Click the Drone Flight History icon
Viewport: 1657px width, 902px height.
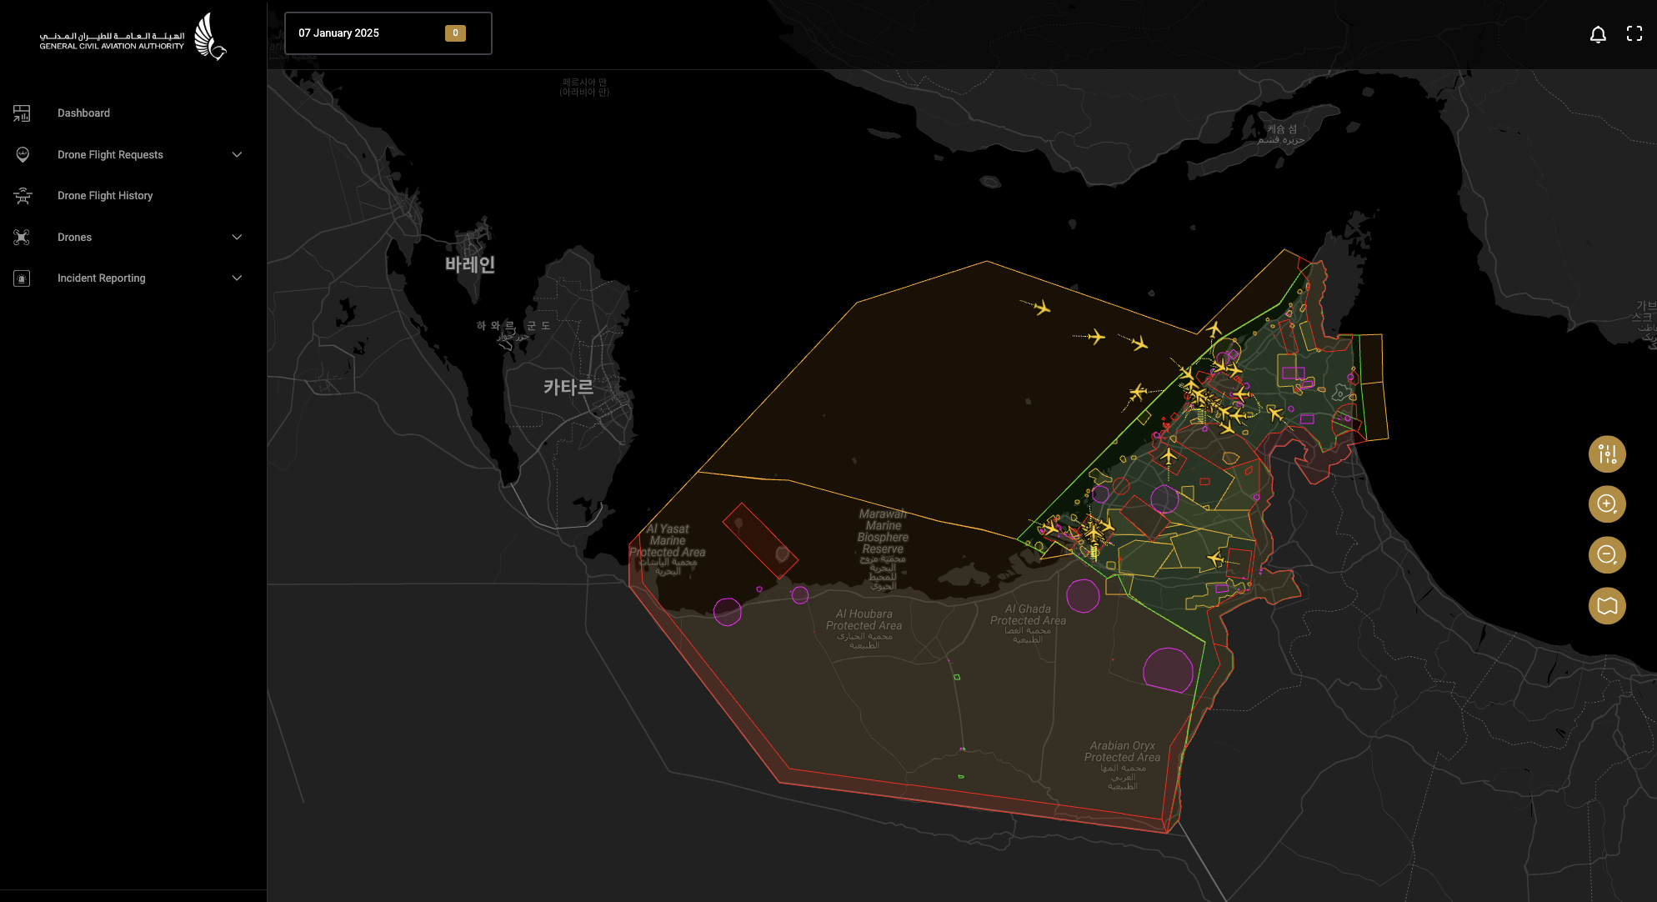click(x=23, y=196)
